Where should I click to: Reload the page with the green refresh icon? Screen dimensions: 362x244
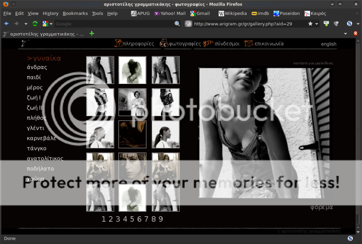[35, 24]
